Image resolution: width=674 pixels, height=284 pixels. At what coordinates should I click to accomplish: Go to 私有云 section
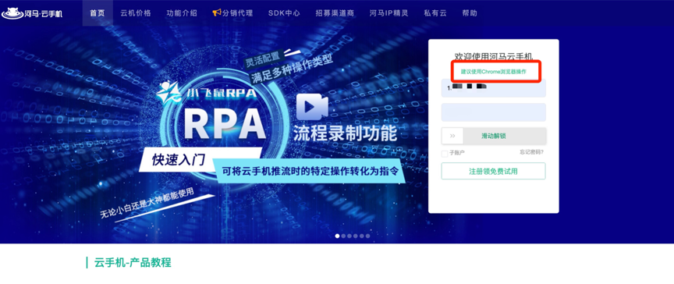point(435,13)
